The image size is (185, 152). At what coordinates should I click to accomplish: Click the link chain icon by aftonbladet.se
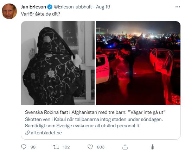pos(27,133)
